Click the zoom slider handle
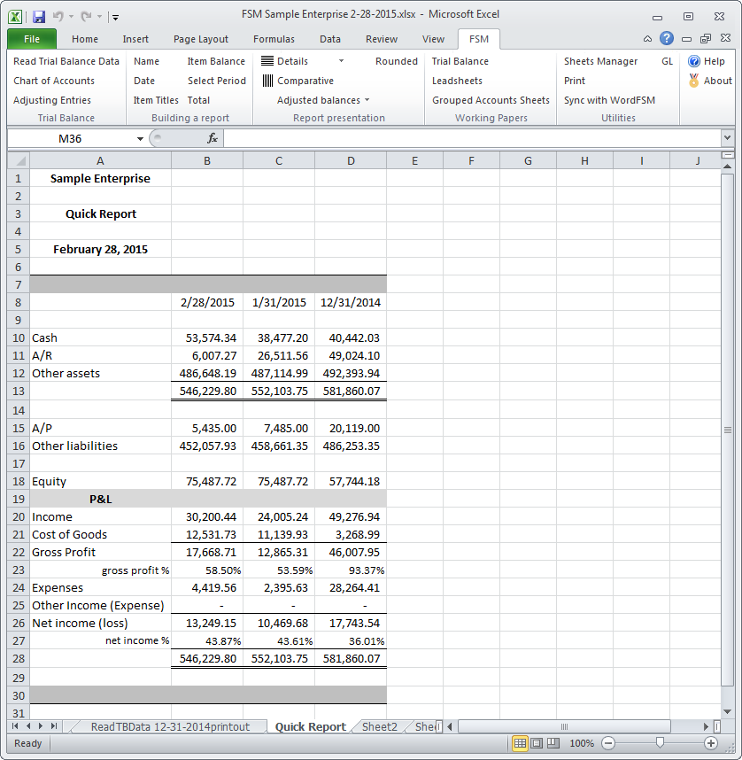Viewport: 742px width, 760px height. pos(659,743)
